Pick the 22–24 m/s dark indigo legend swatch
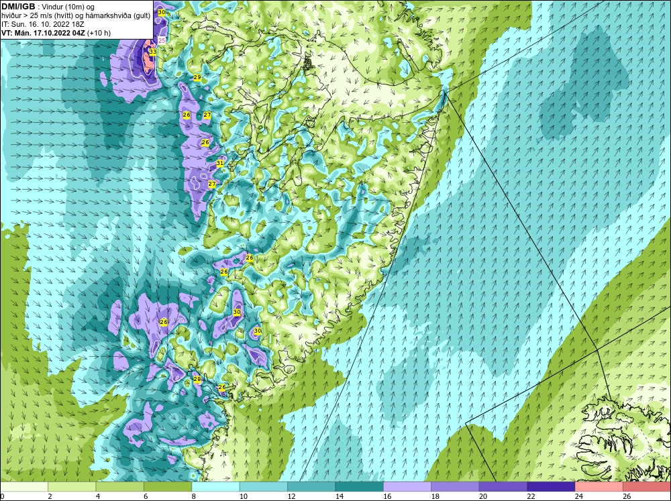Viewport: 671px width, 501px height. point(551,486)
